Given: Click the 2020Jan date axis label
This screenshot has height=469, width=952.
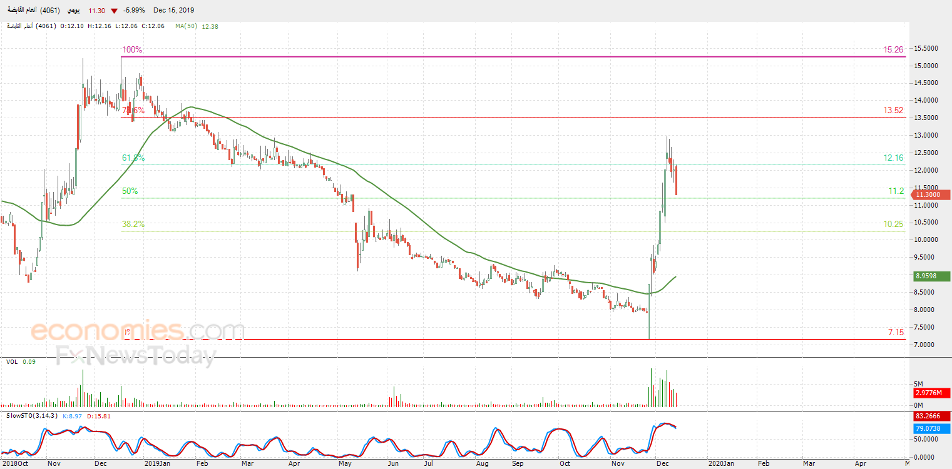Looking at the screenshot, I should tap(720, 464).
